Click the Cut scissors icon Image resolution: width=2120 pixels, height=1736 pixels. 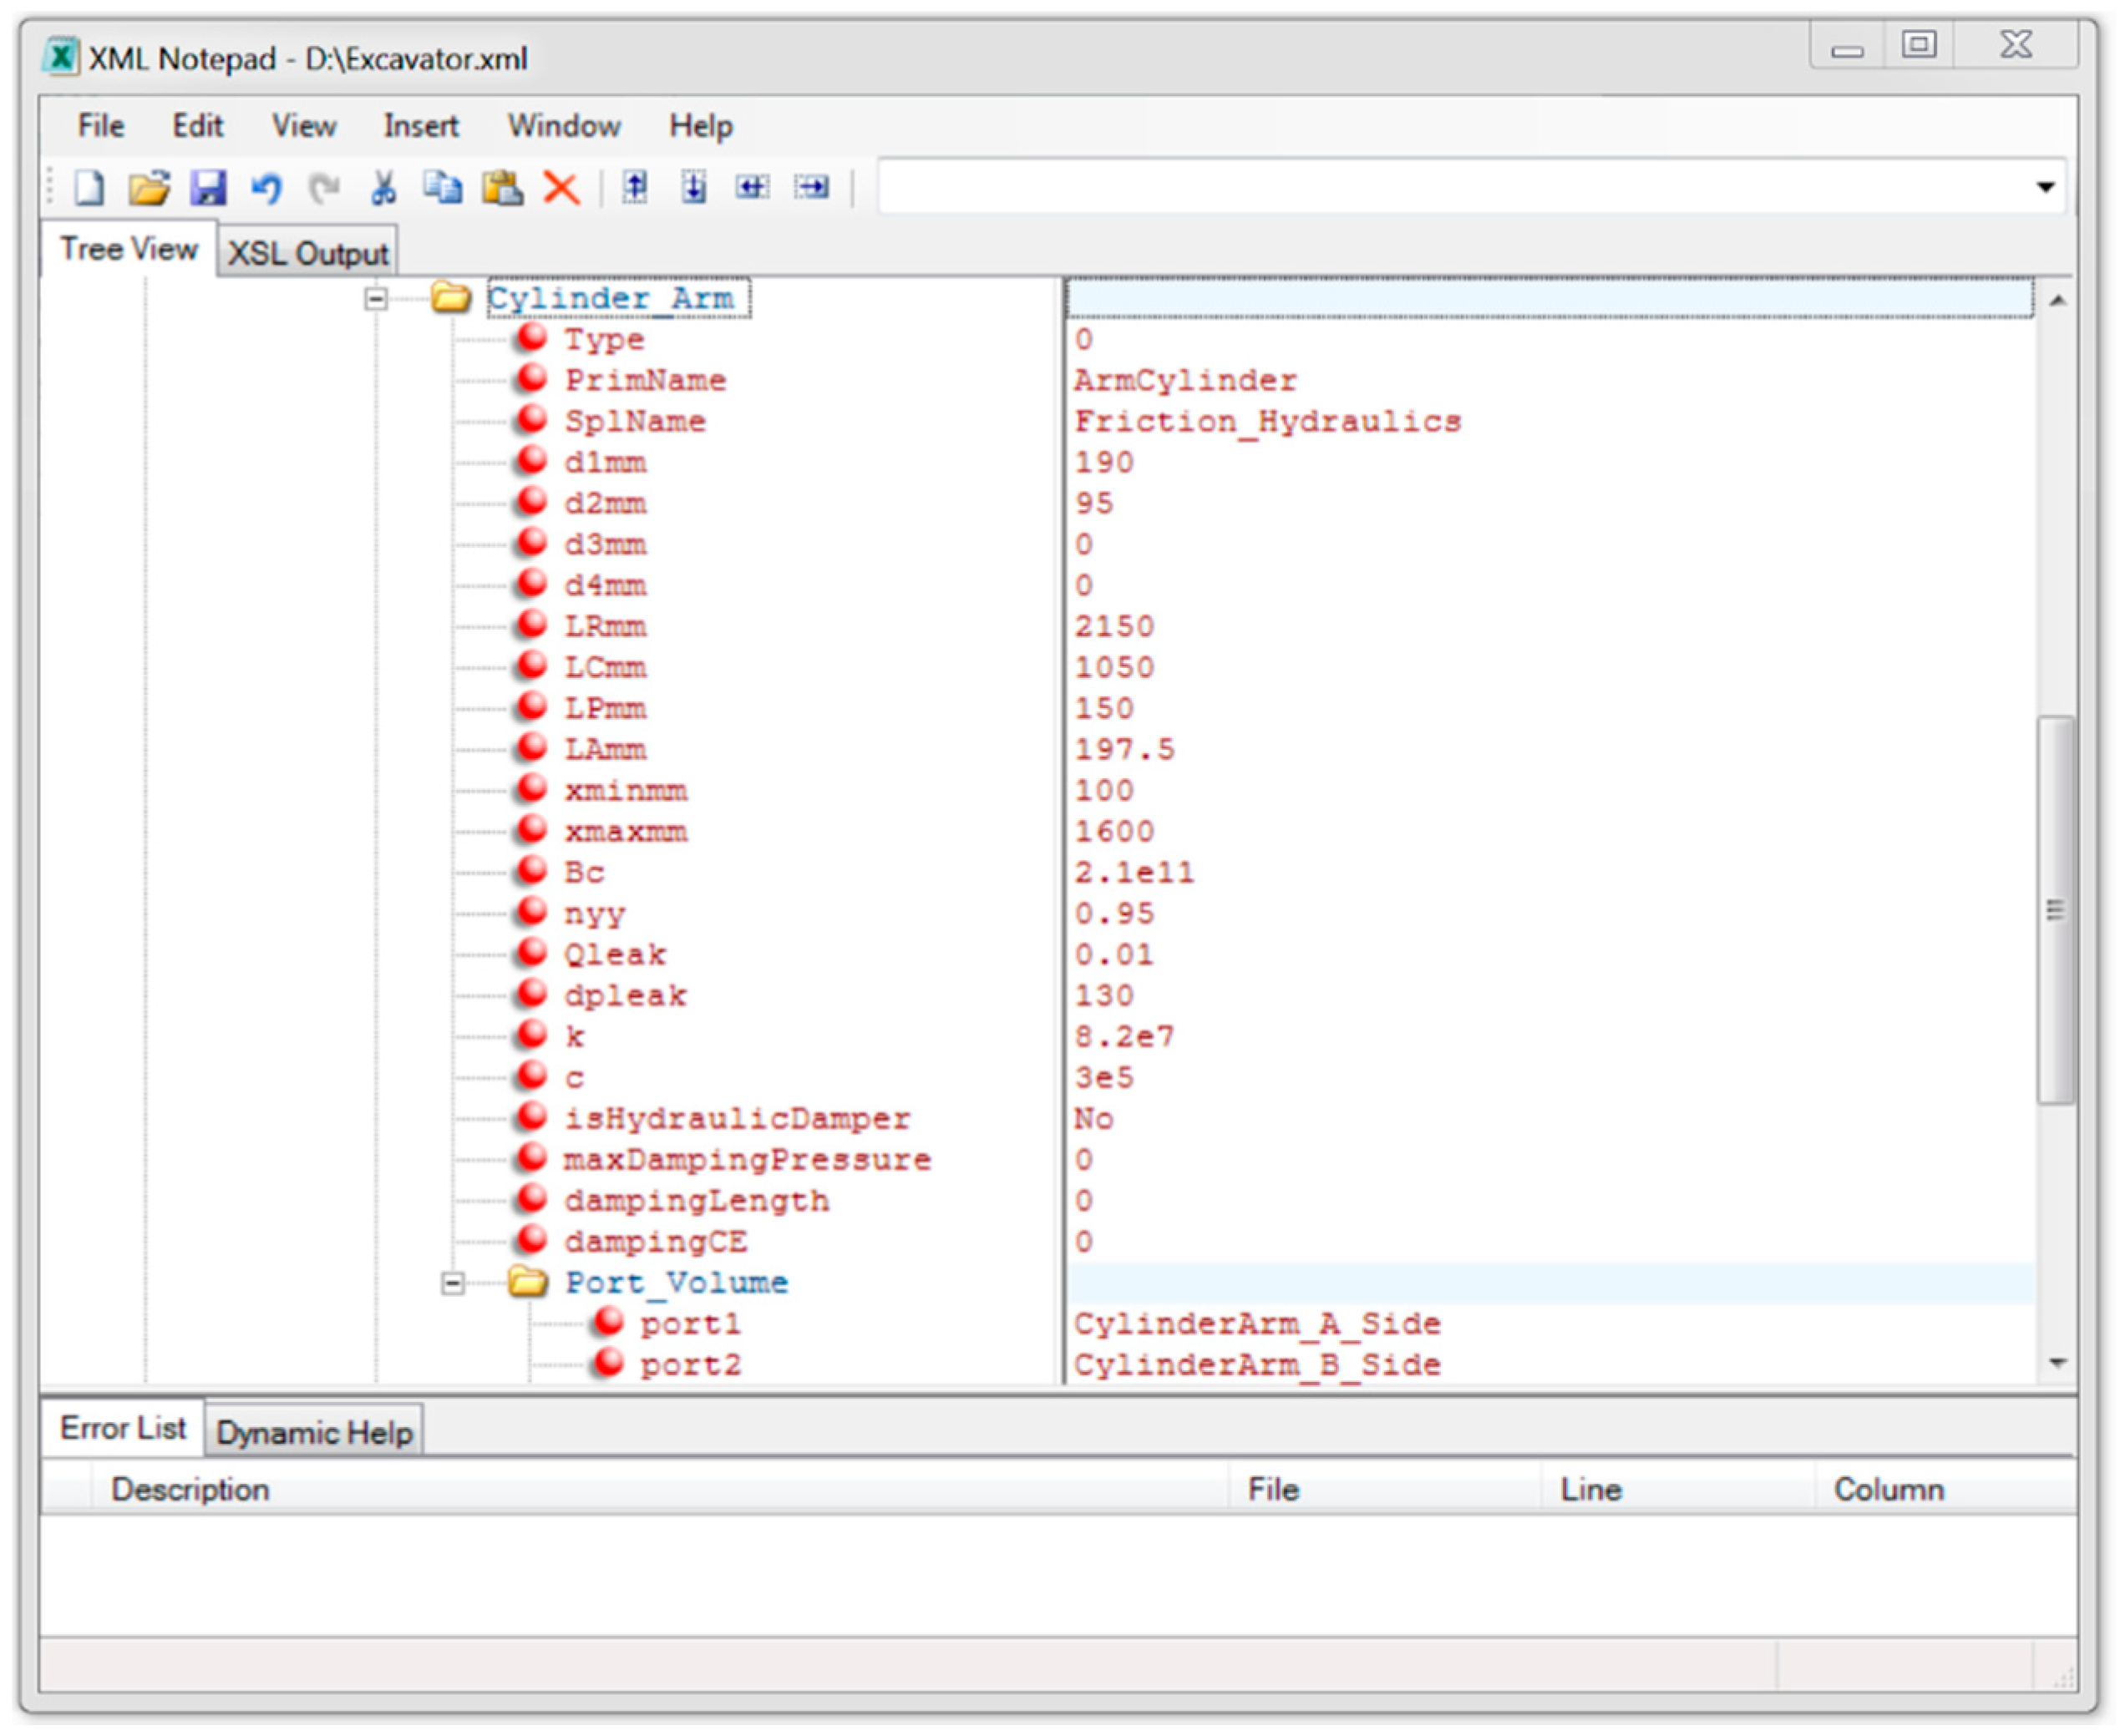point(383,187)
